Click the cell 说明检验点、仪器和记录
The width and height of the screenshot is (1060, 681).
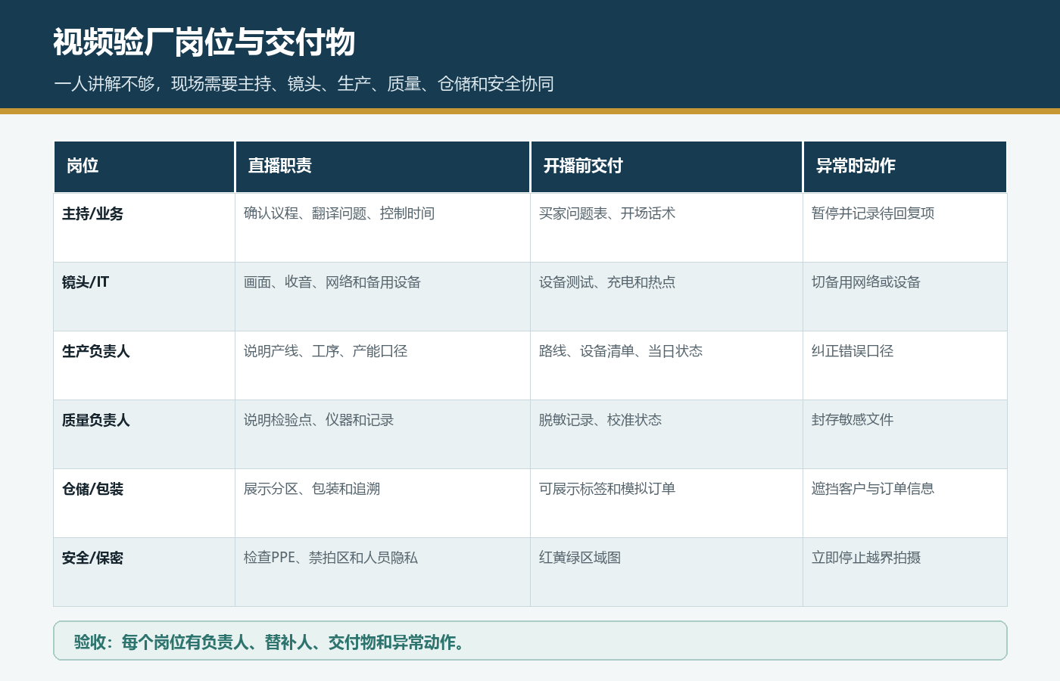coord(382,434)
